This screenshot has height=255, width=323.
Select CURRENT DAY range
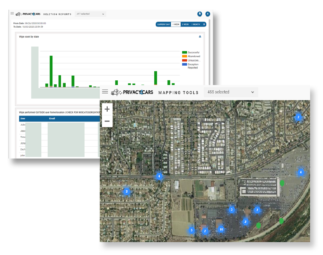coord(164,24)
